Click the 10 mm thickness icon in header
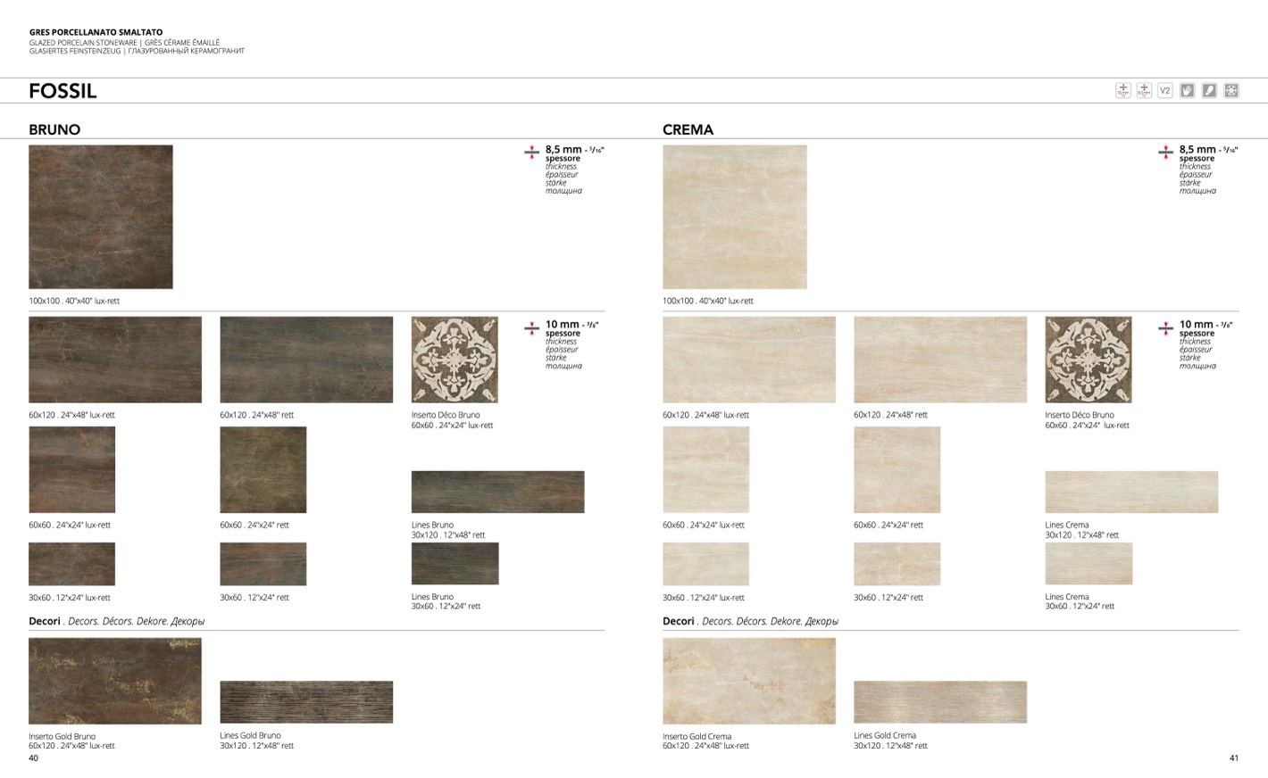Image resolution: width=1268 pixels, height=778 pixels. click(1123, 90)
